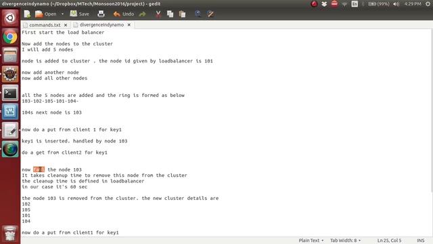Image resolution: width=433 pixels, height=244 pixels.
Task: Cut selection with the scissors icon
Action: [158, 14]
